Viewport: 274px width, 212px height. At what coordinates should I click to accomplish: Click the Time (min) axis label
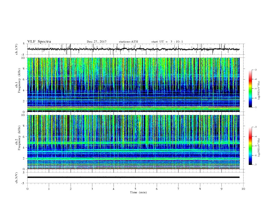click(x=138, y=192)
